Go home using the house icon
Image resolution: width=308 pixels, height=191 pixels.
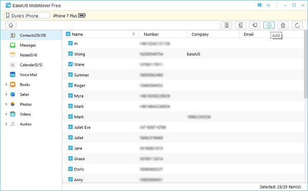coord(11,25)
